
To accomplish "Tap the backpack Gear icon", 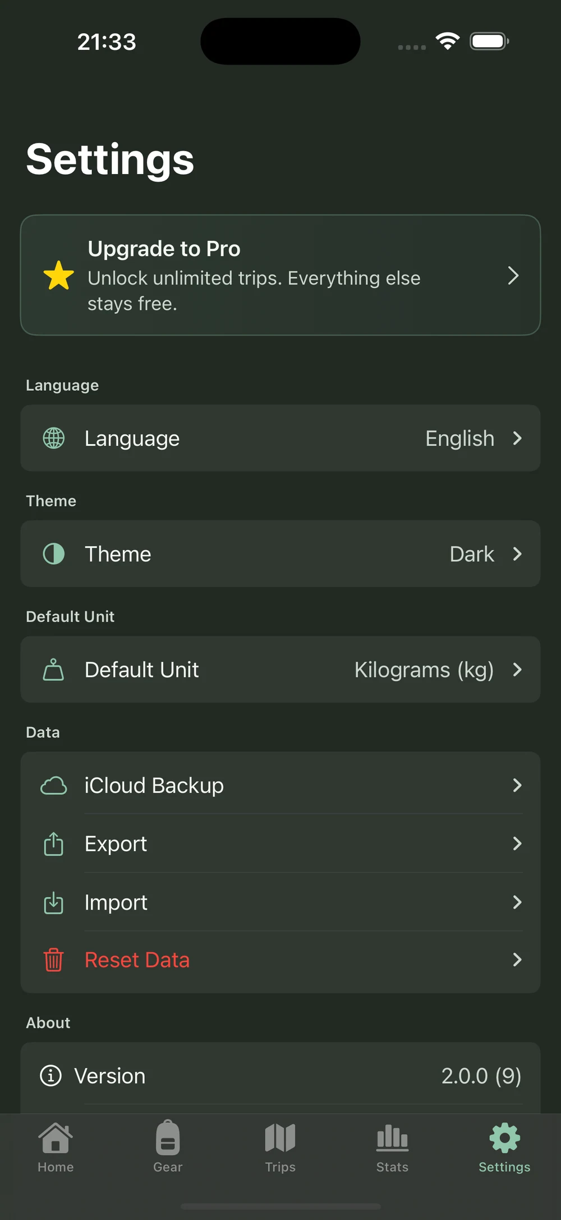I will (x=168, y=1137).
